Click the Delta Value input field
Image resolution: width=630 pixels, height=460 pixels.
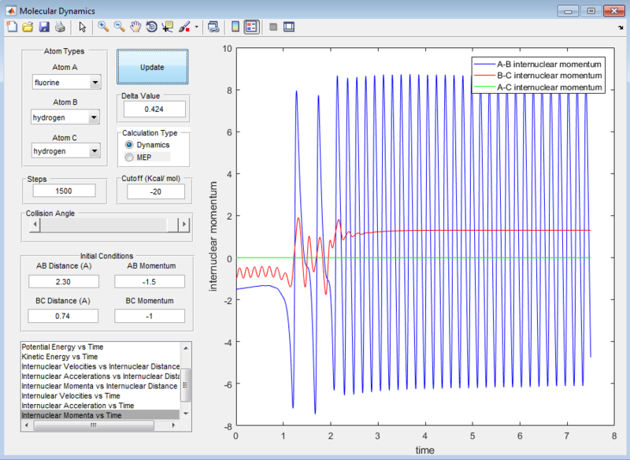(154, 109)
